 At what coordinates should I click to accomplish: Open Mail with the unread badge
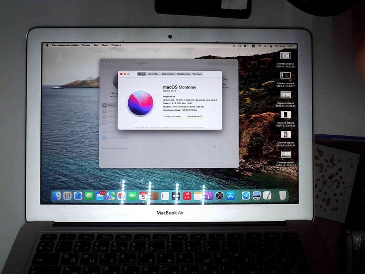pyautogui.click(x=100, y=196)
